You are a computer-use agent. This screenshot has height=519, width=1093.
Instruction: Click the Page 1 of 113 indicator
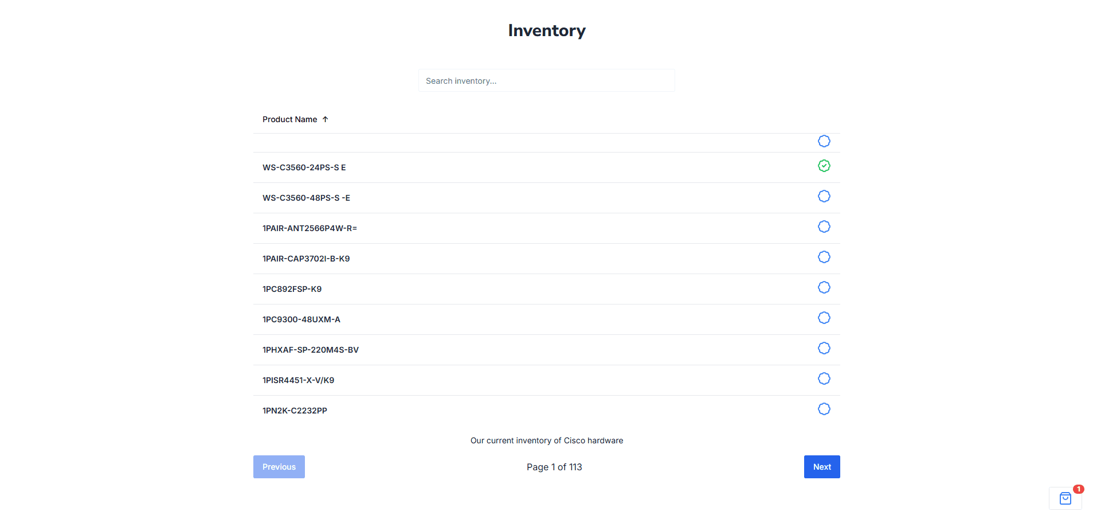point(554,467)
